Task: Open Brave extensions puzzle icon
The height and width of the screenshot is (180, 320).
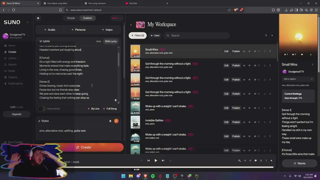Action: click(x=273, y=10)
